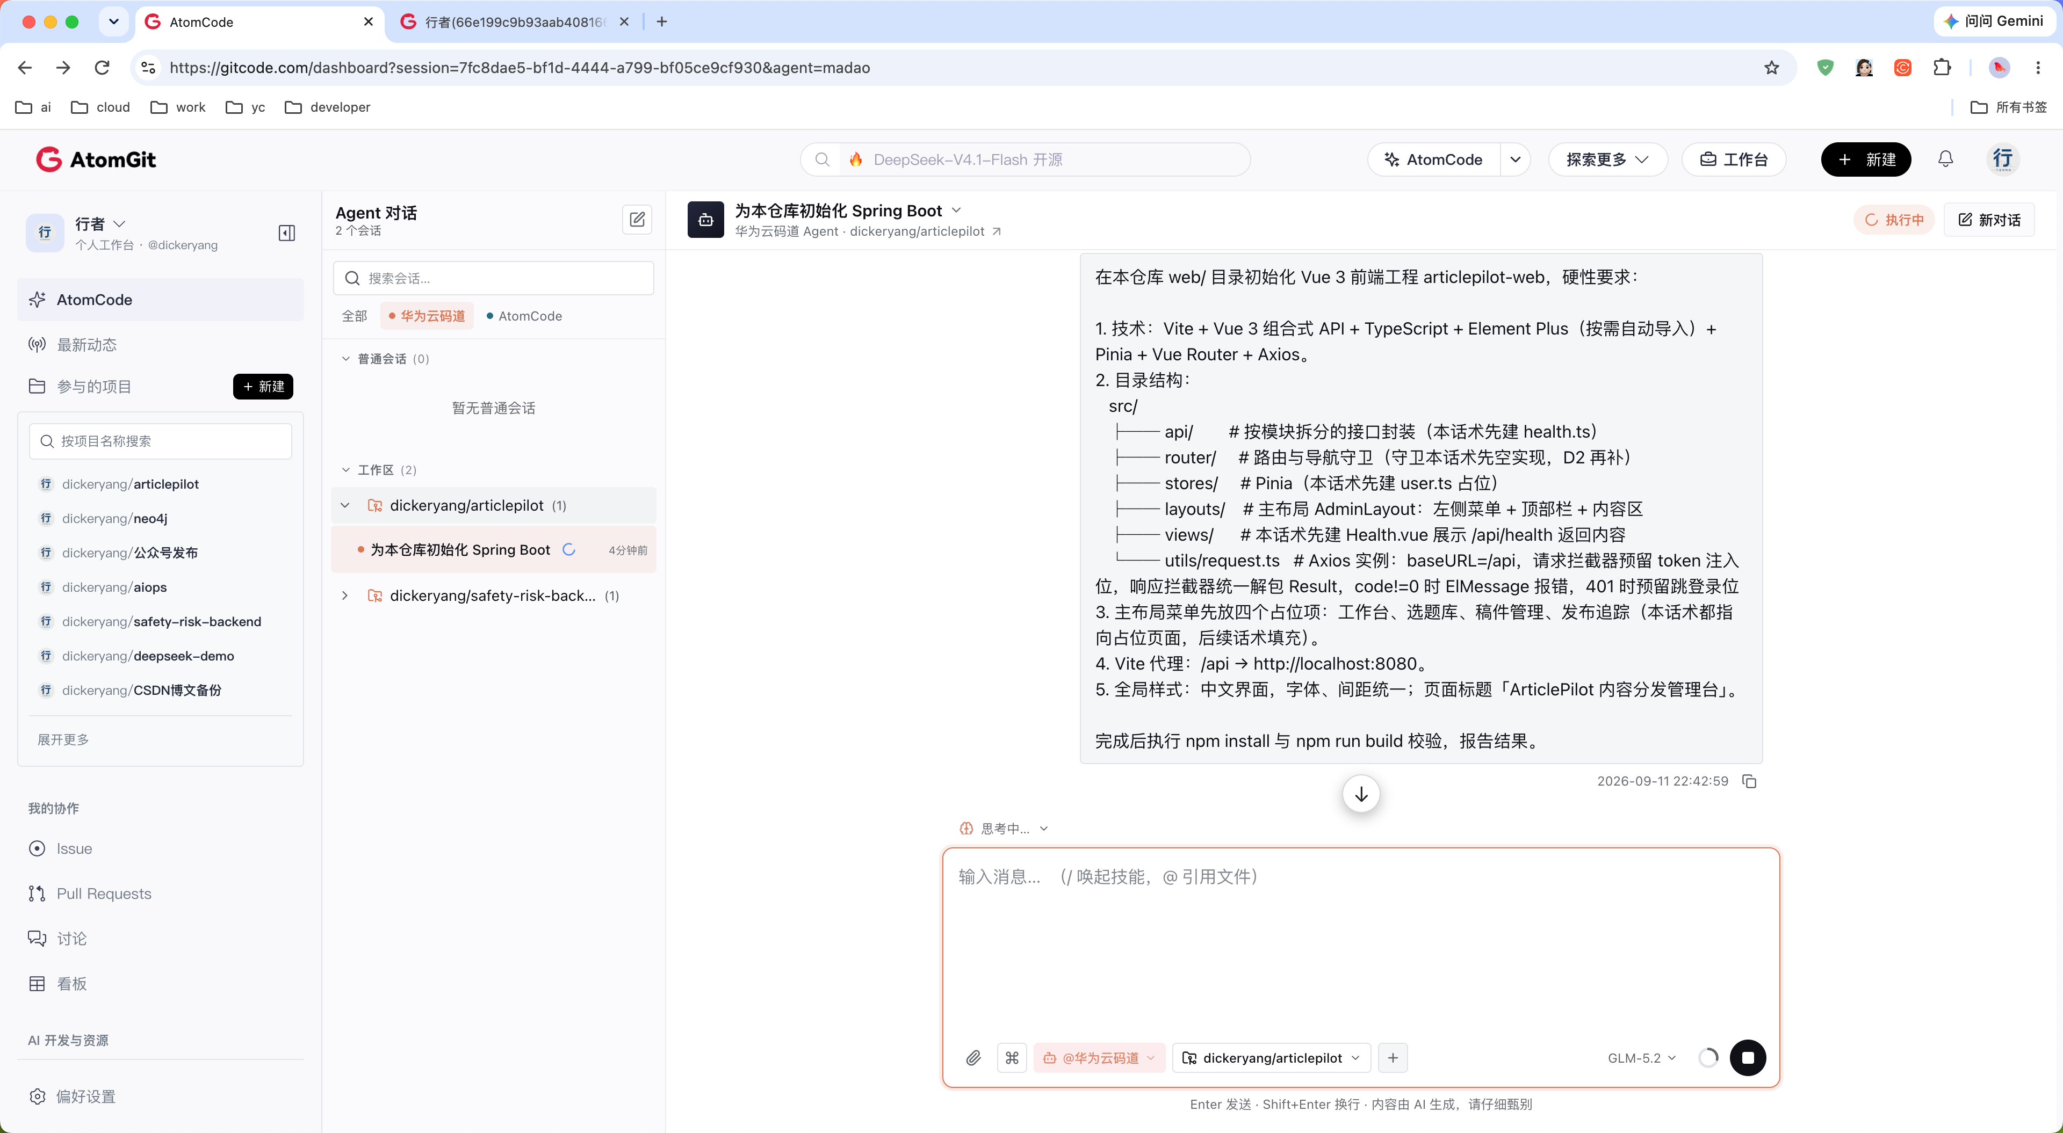Jump to latest message with down arrow
The width and height of the screenshot is (2063, 1133).
pos(1361,794)
